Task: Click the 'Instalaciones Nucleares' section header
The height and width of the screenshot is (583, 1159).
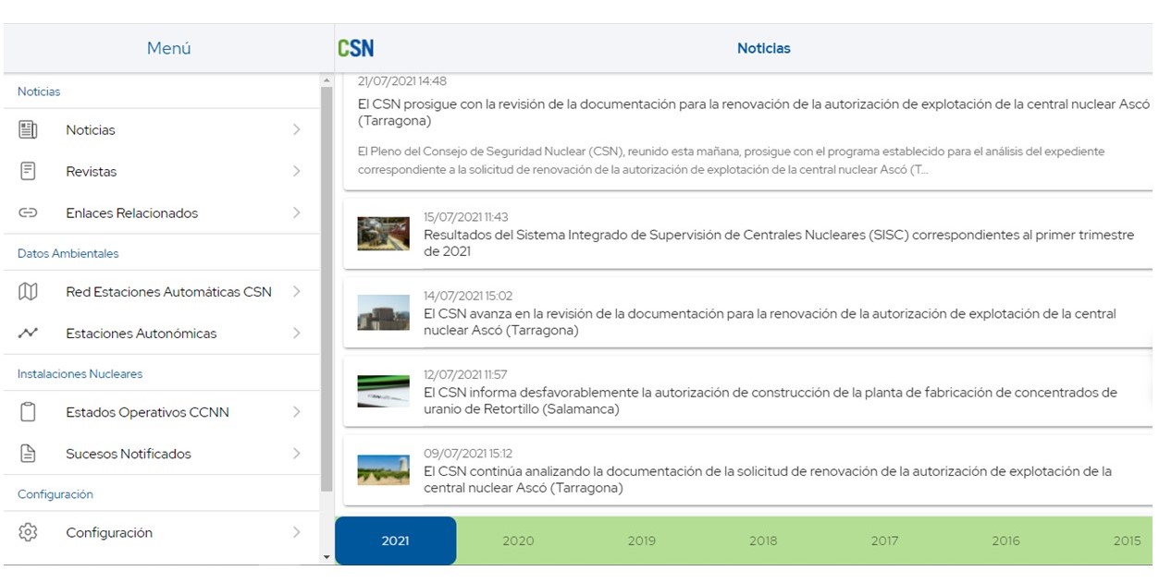Action: [x=80, y=373]
